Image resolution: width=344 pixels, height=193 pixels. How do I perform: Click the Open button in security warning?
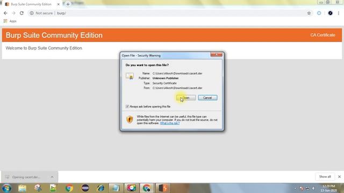pyautogui.click(x=186, y=98)
